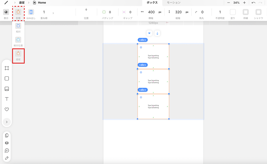This screenshot has height=164, width=267.
Task: Open the シャドウ shadow swatch
Action: pos(258,12)
